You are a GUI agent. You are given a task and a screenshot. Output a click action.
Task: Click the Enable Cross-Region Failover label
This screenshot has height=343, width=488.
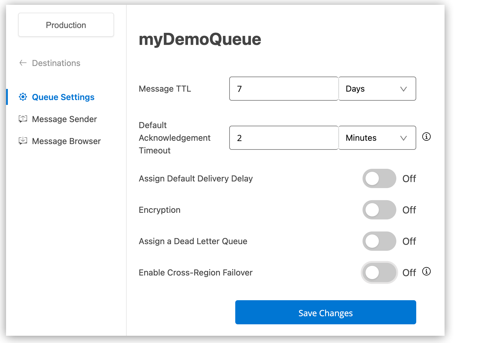196,272
